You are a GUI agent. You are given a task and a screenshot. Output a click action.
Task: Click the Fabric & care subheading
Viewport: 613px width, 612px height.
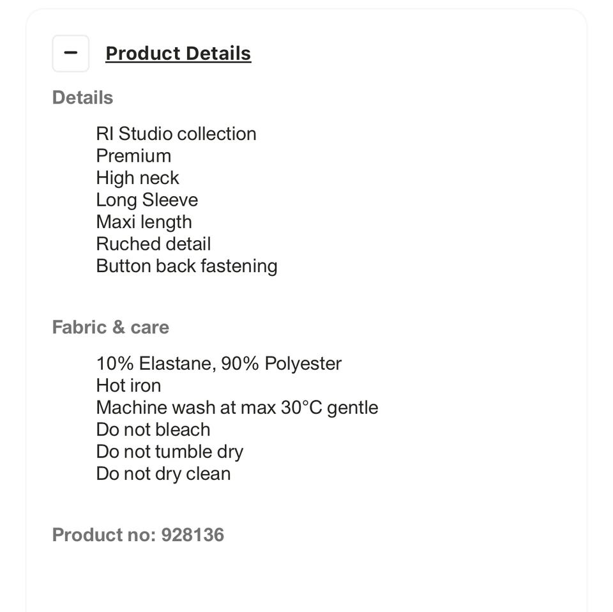tap(110, 327)
